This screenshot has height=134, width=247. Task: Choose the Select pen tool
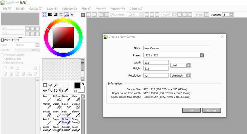click(x=66, y=106)
